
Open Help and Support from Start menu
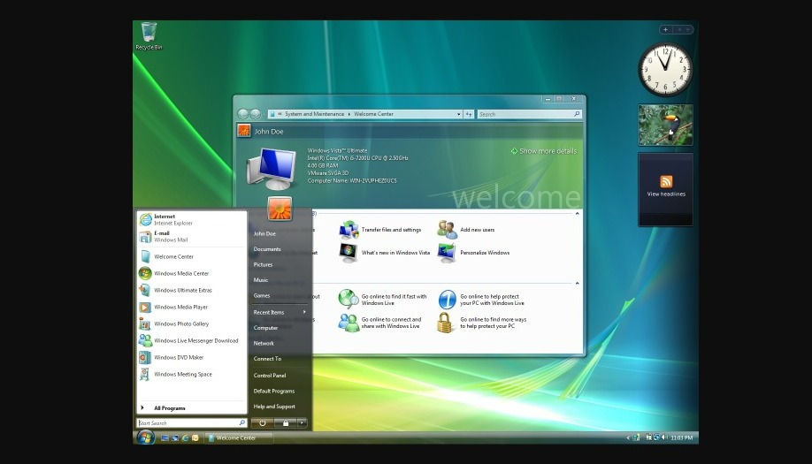point(274,407)
